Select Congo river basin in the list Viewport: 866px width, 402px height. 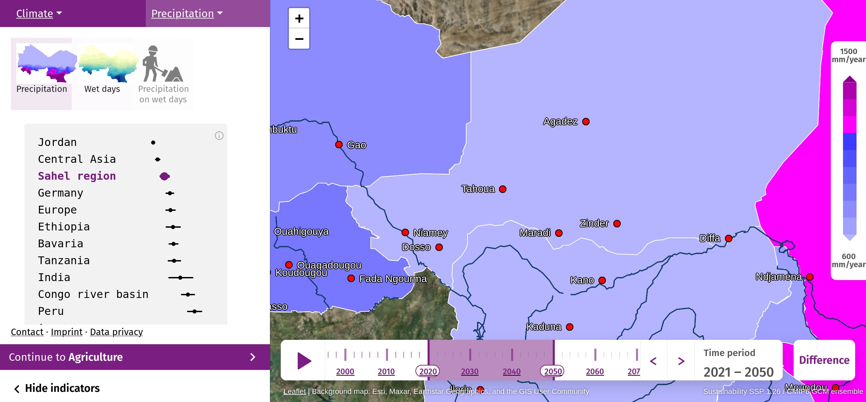(x=93, y=294)
